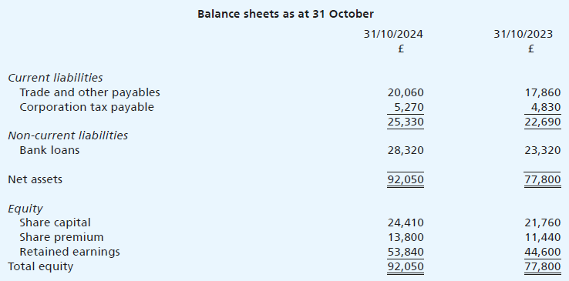Image resolution: width=569 pixels, height=281 pixels.
Task: Click the Equity section heading
Action: pos(25,209)
